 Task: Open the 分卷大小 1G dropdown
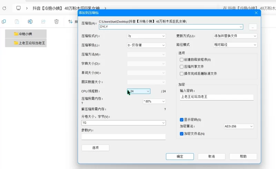click(124, 123)
